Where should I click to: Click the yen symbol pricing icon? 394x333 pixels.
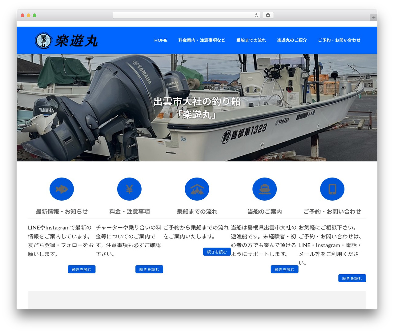pos(129,189)
